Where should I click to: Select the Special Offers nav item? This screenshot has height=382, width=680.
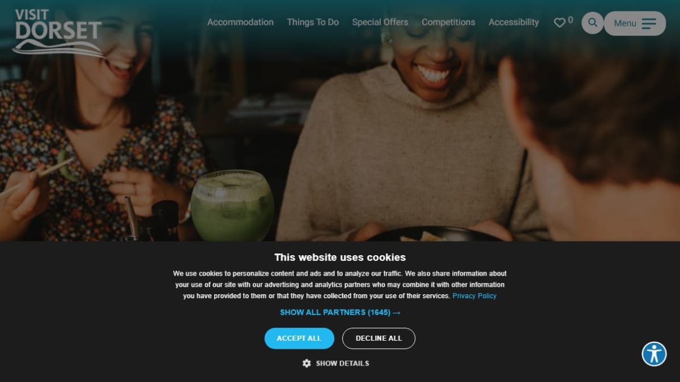pyautogui.click(x=380, y=22)
